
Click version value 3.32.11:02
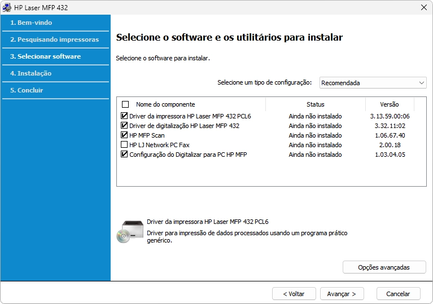[390, 126]
